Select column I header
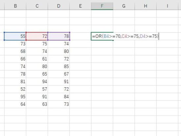 pos(167,6)
